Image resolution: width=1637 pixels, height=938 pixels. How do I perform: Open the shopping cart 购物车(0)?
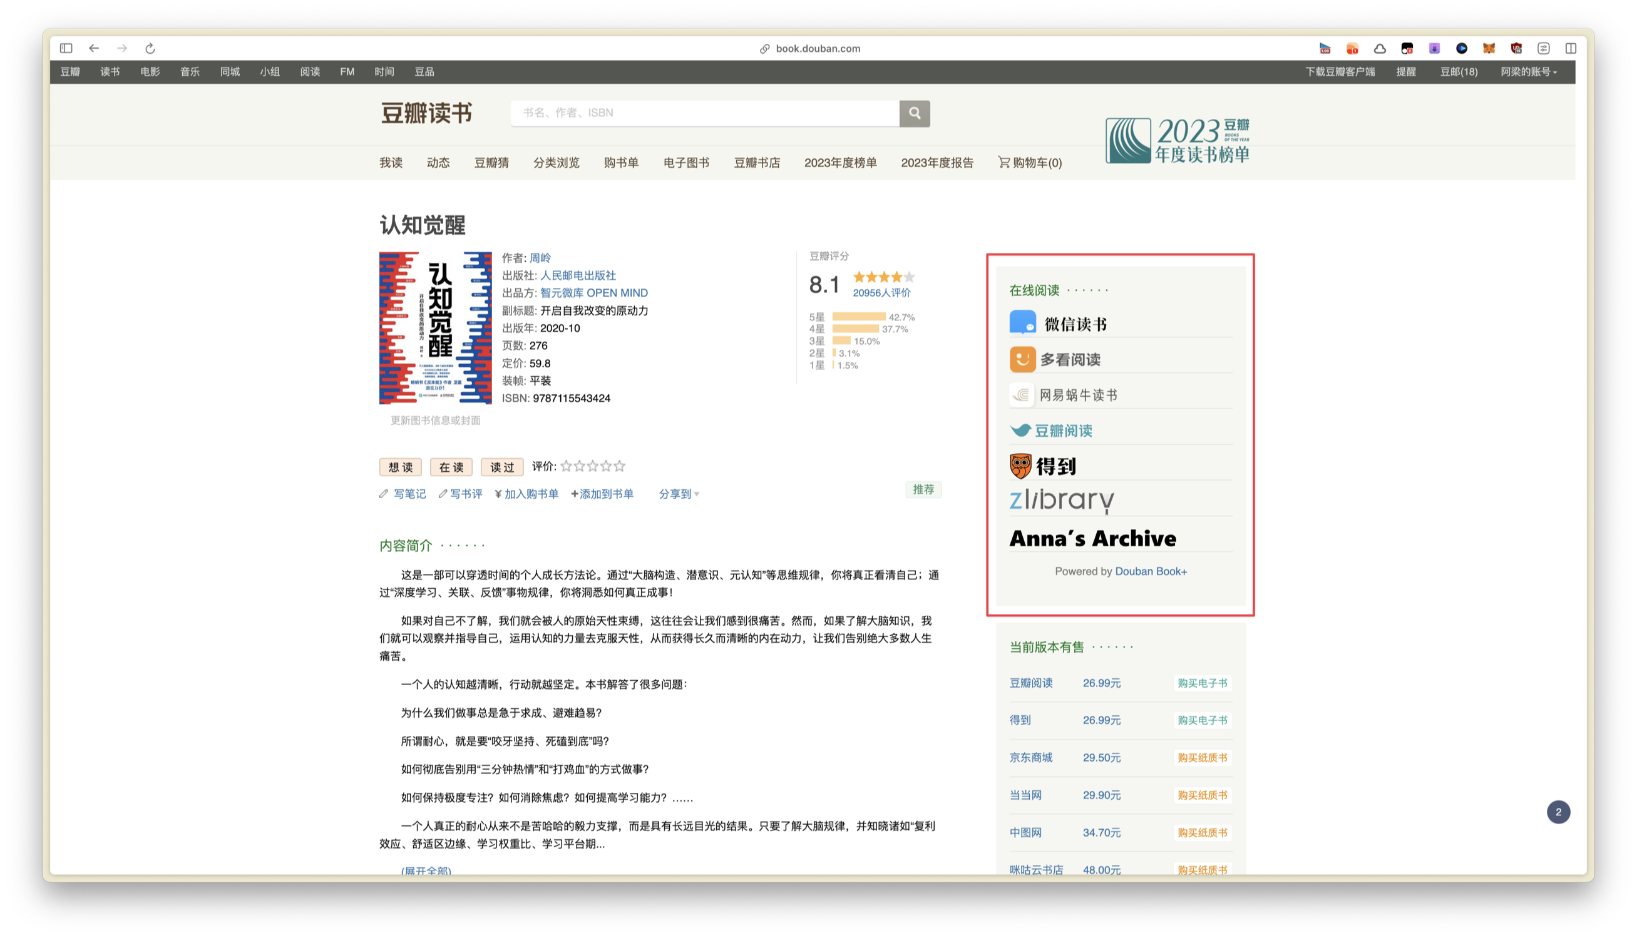tap(1030, 163)
